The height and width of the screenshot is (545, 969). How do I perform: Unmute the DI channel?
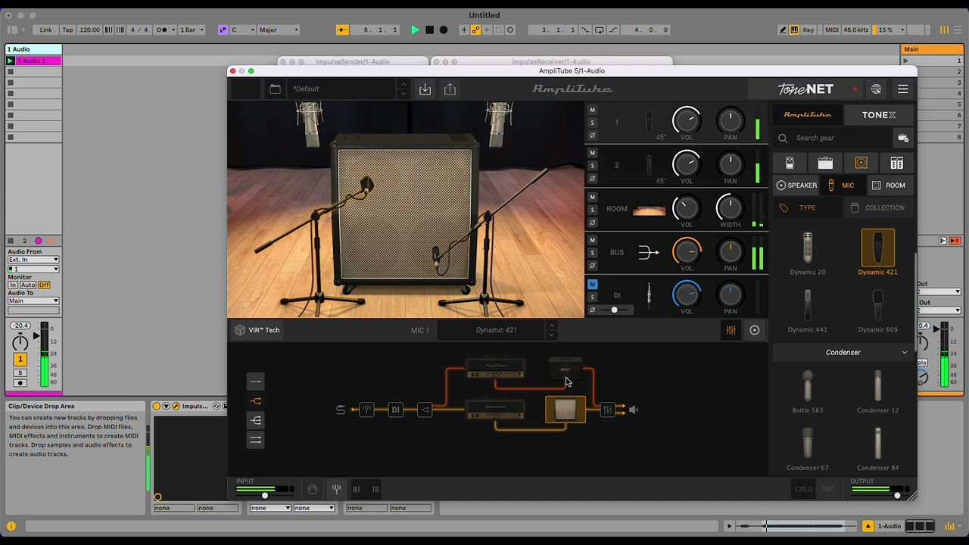point(592,285)
